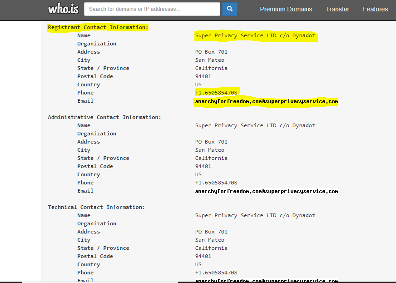Select the technical postal code 94401
This screenshot has width=396, height=283.
tap(203, 256)
